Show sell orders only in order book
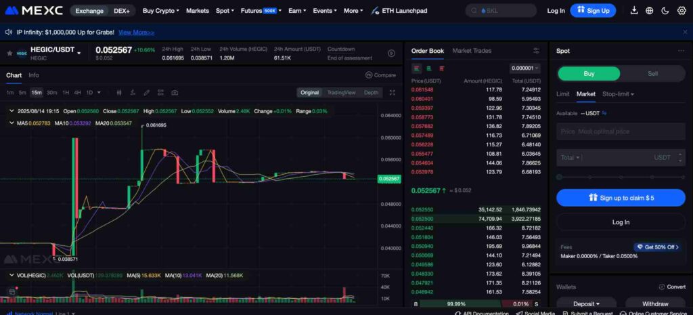 click(441, 68)
